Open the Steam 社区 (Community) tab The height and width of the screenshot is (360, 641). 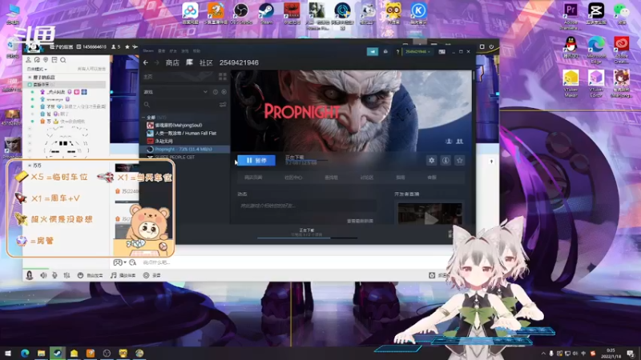click(x=206, y=62)
